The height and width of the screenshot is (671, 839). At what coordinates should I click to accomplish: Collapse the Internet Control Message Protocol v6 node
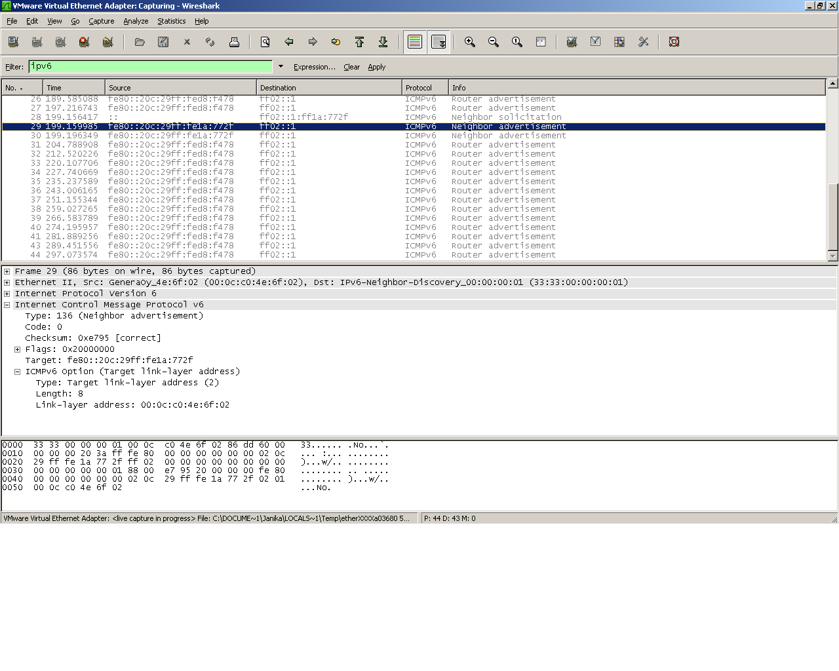tap(7, 305)
